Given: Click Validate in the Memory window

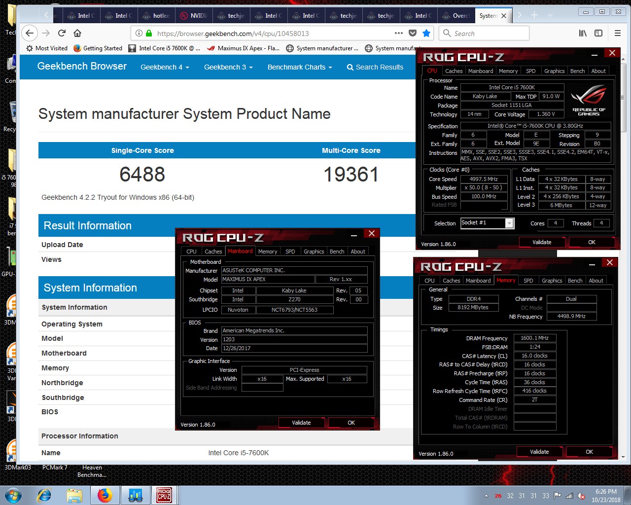Looking at the screenshot, I should [x=539, y=452].
